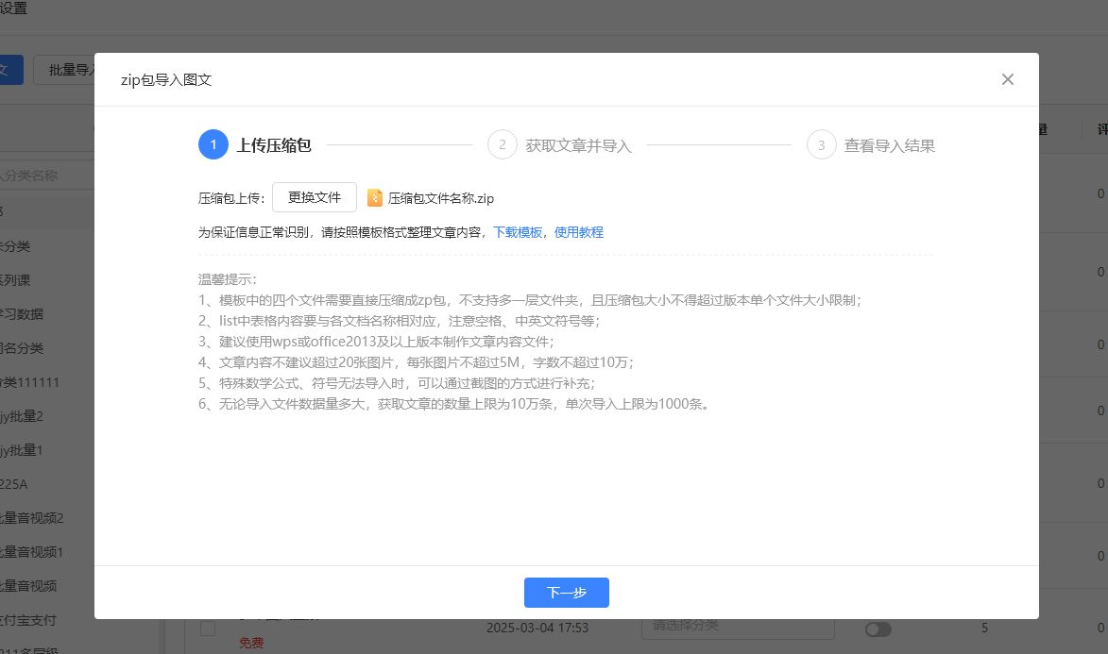Select the 压缩包文件名称.zip file name
Screen dimensions: 1108x654
[440, 198]
